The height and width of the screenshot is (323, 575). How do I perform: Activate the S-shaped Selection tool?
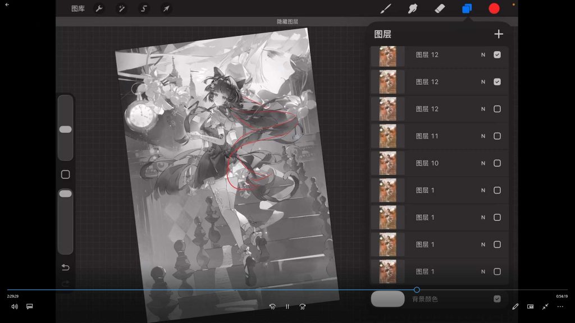(144, 8)
